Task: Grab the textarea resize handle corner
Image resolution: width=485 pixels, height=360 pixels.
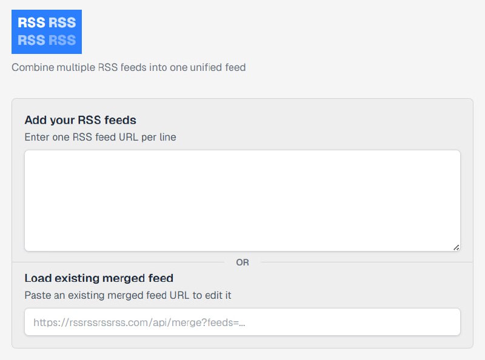Action: pyautogui.click(x=456, y=247)
